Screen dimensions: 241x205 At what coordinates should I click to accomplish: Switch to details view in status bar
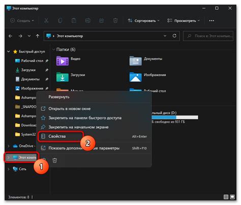click(226, 197)
